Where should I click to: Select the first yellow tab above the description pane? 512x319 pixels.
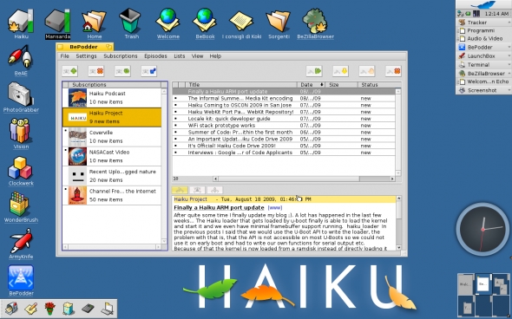click(180, 190)
